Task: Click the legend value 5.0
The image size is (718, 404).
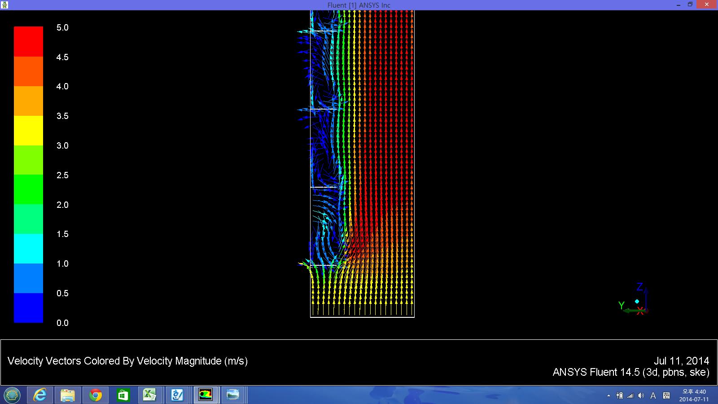Action: click(x=62, y=28)
